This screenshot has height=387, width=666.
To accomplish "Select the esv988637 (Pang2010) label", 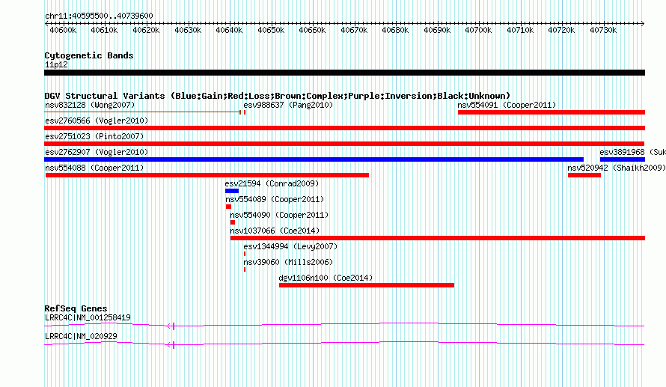I will pyautogui.click(x=288, y=105).
